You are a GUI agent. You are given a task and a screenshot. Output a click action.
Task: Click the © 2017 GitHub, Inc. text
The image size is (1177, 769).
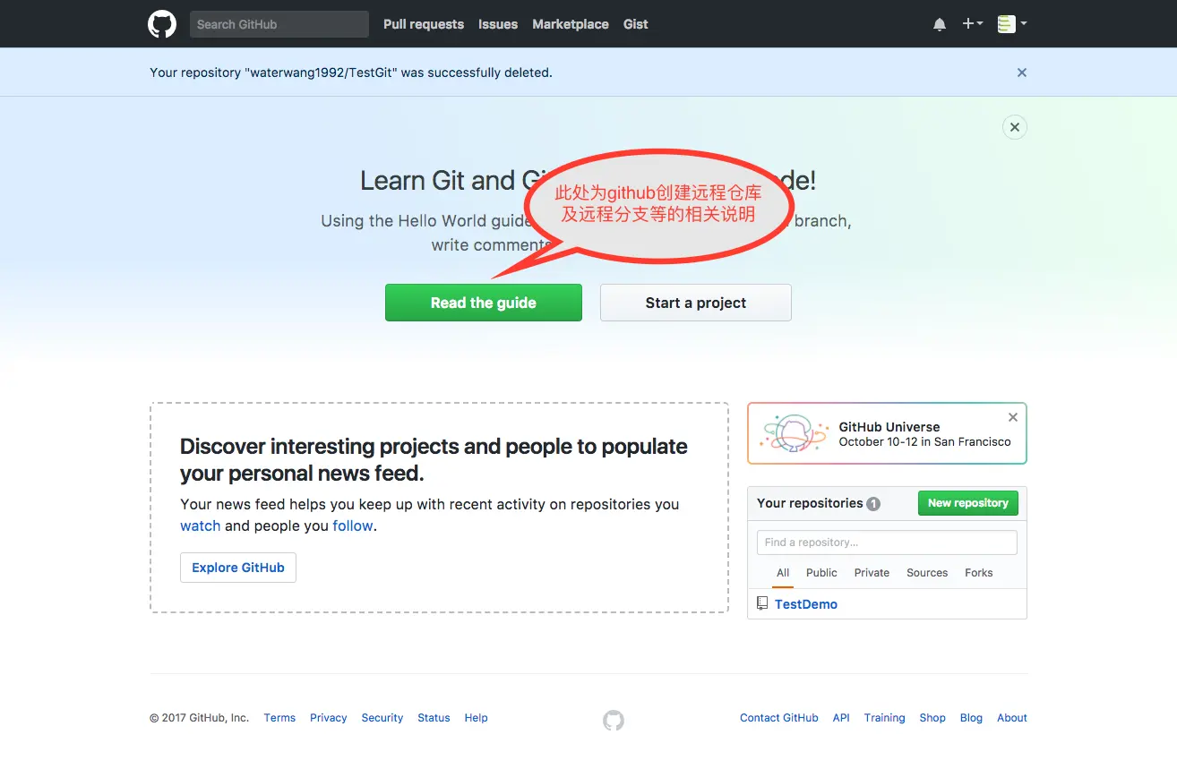199,718
